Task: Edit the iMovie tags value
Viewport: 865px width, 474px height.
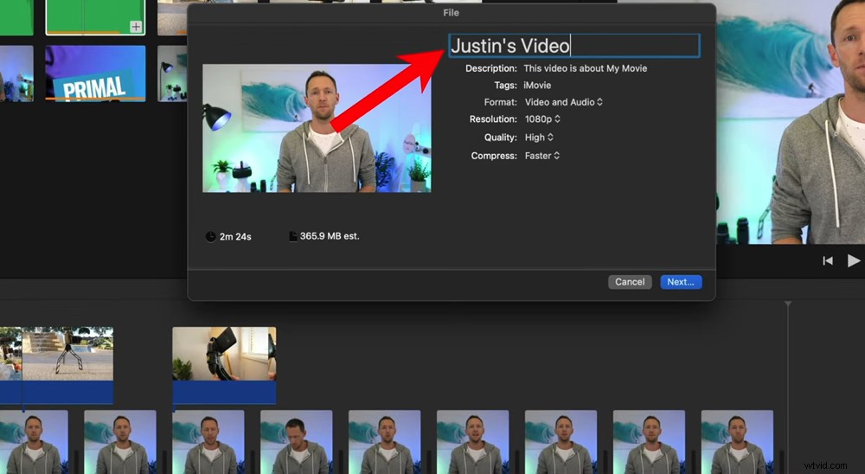Action: [537, 86]
